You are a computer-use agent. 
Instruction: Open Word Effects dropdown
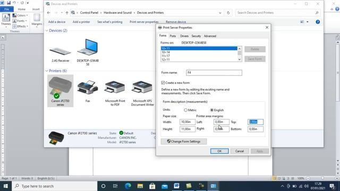click(20, 26)
